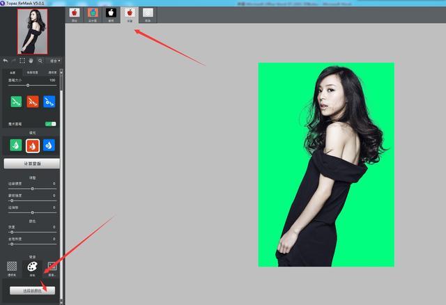Select the blue compute brush
This screenshot has height=305, width=446.
pyautogui.click(x=49, y=102)
